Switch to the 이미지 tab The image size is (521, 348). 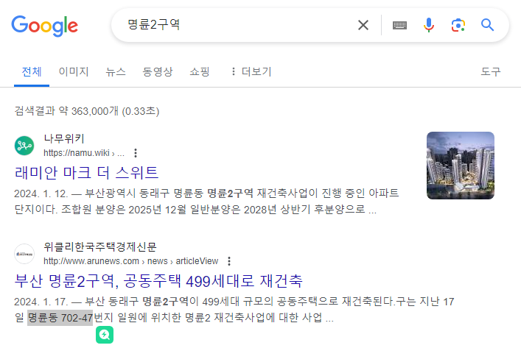(74, 71)
